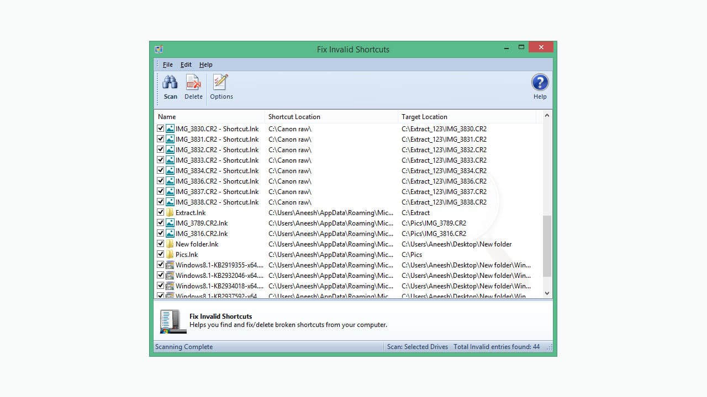Open the Edit menu

[186, 65]
